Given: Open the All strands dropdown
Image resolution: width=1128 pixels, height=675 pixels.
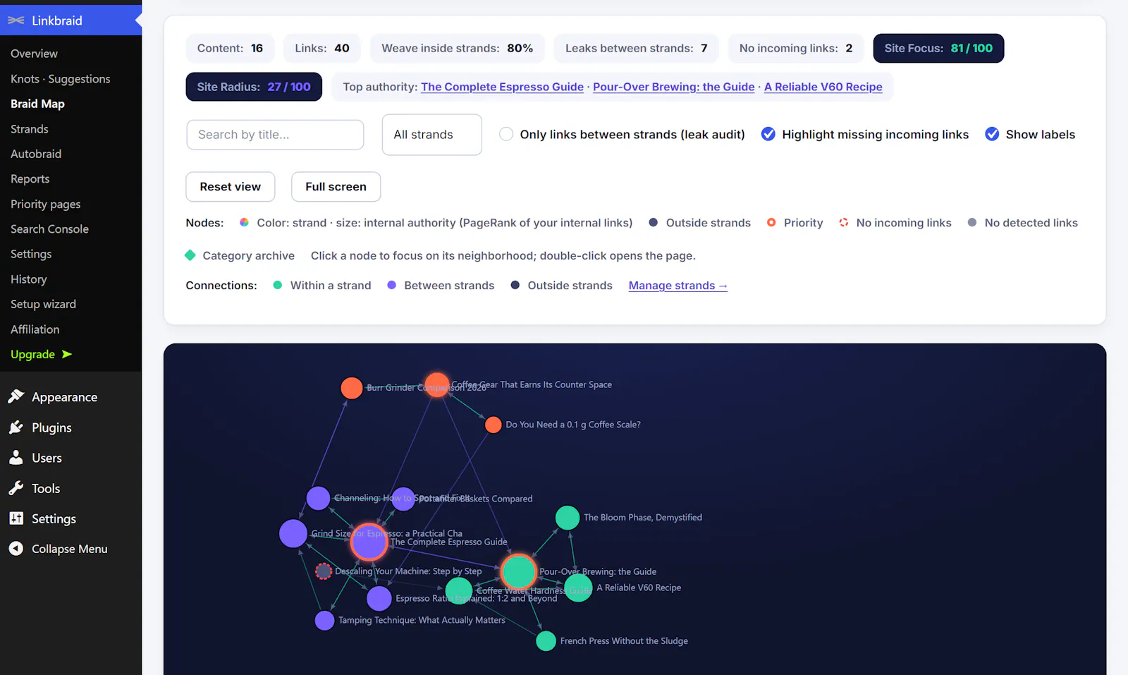Looking at the screenshot, I should tap(431, 135).
